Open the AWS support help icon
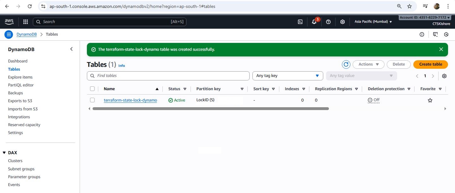 point(328,22)
